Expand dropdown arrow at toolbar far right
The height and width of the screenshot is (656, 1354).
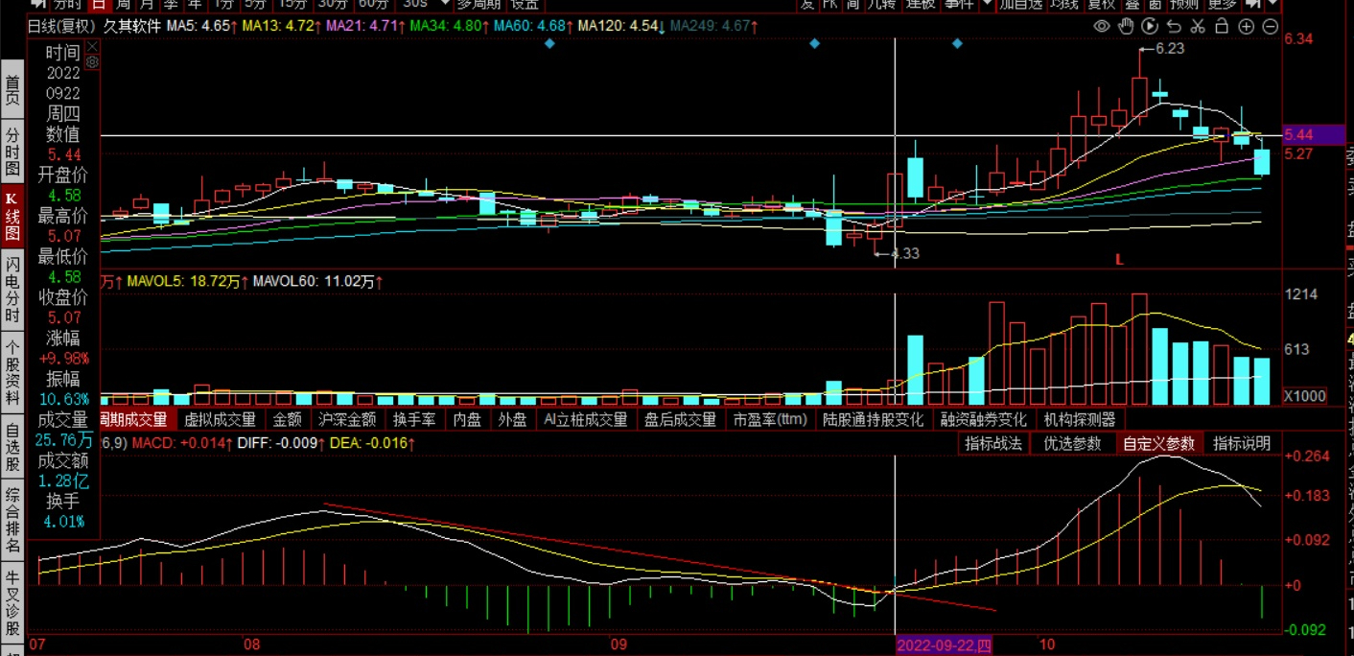pos(1272,5)
